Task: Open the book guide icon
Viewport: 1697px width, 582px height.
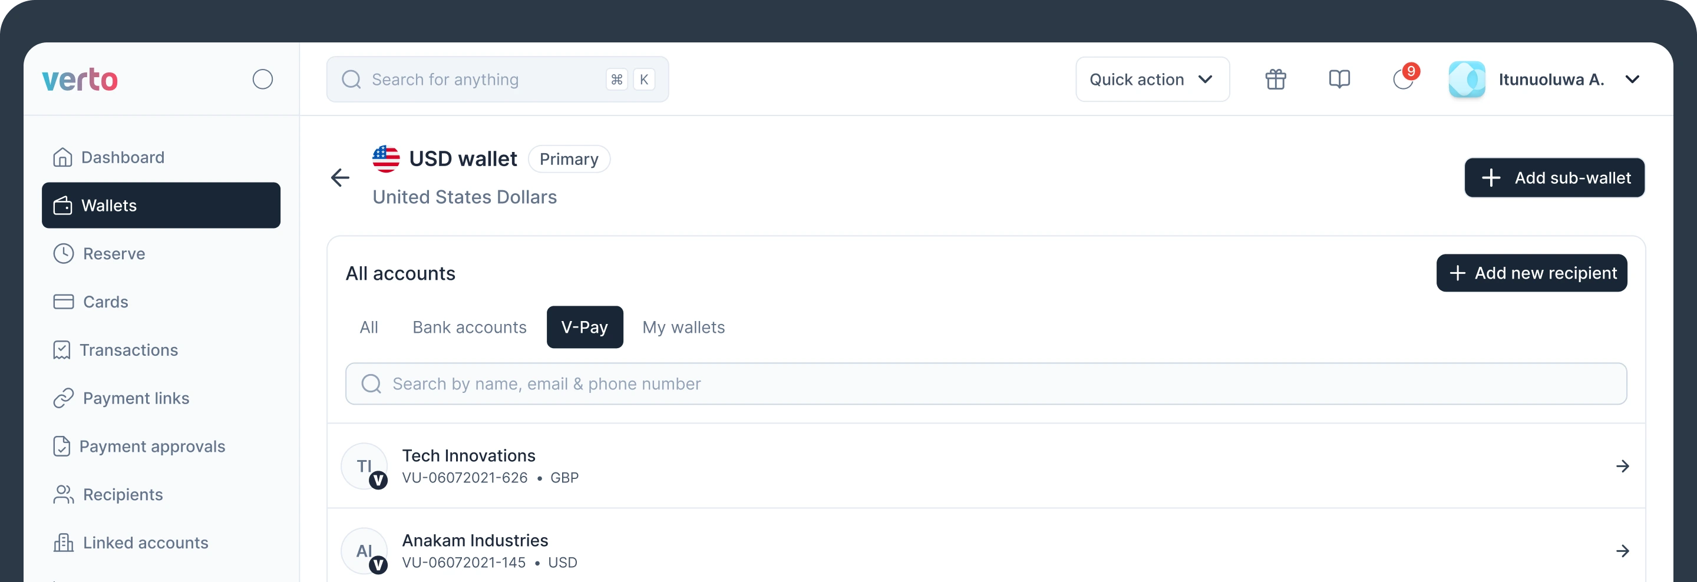Action: click(x=1339, y=79)
